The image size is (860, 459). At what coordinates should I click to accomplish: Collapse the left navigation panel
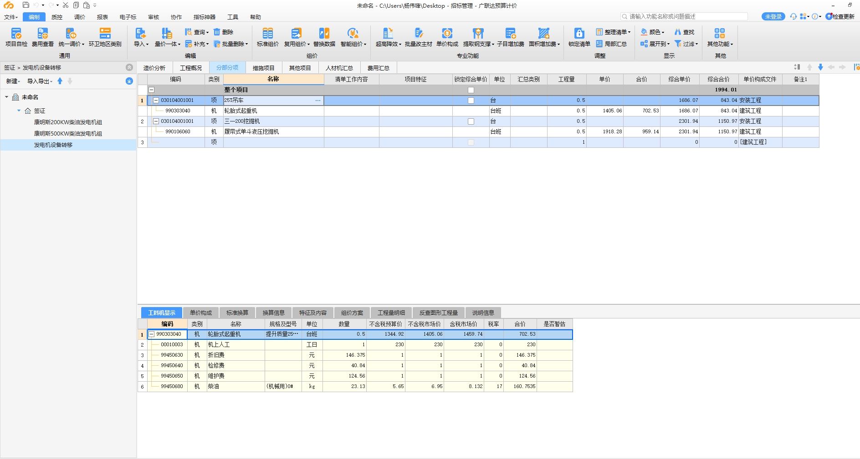coord(129,67)
